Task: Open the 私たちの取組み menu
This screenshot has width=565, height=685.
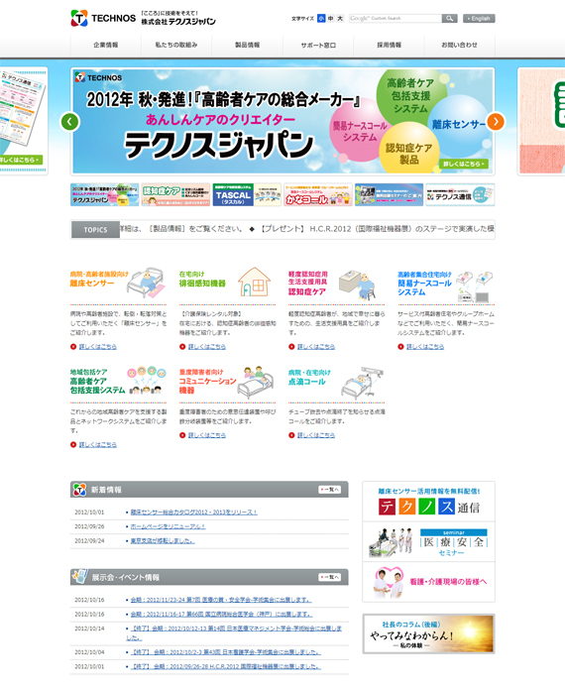Action: 176,45
